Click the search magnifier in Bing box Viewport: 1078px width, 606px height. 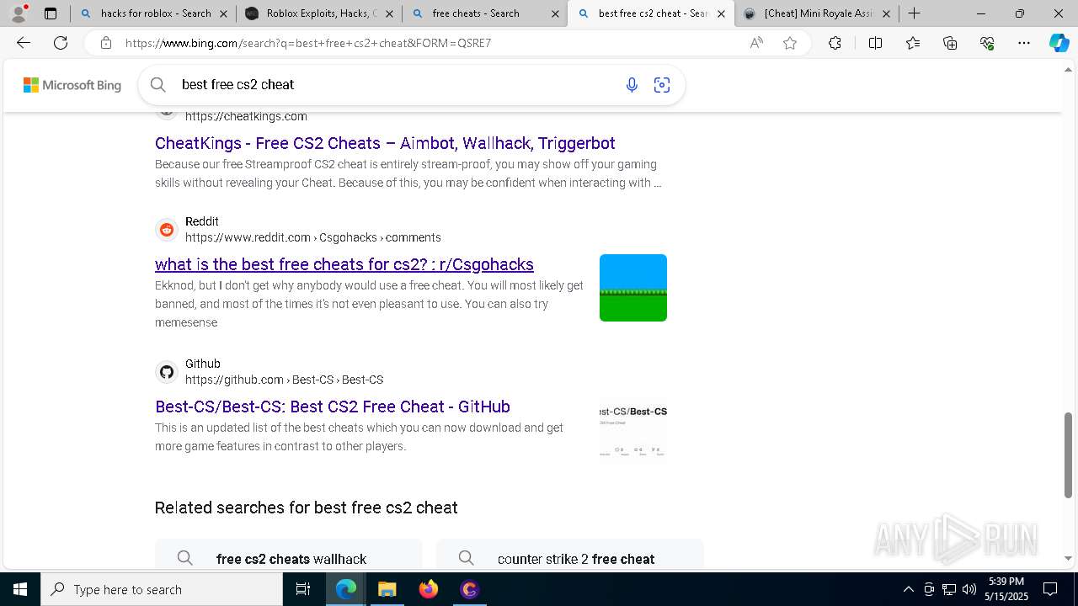[157, 84]
